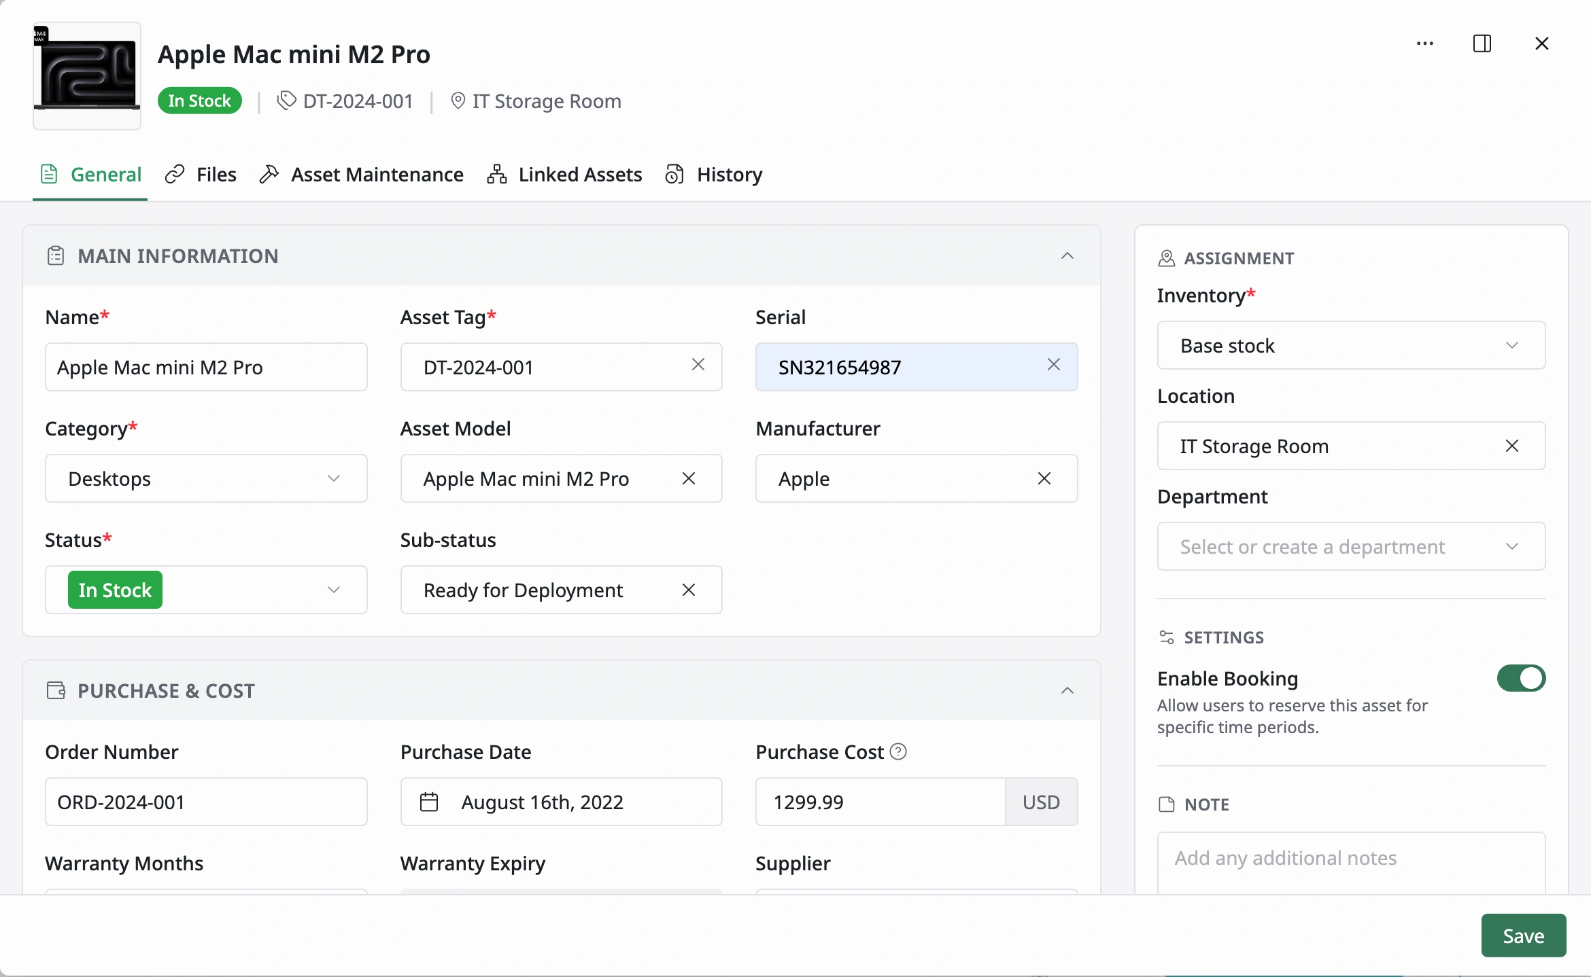Open the Category dropdown showing Desktops
This screenshot has height=977, width=1591.
point(206,478)
